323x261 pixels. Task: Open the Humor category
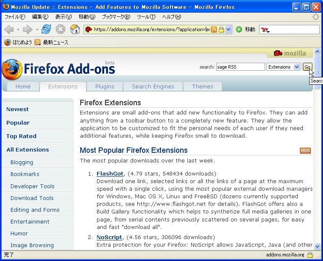[x=19, y=234]
